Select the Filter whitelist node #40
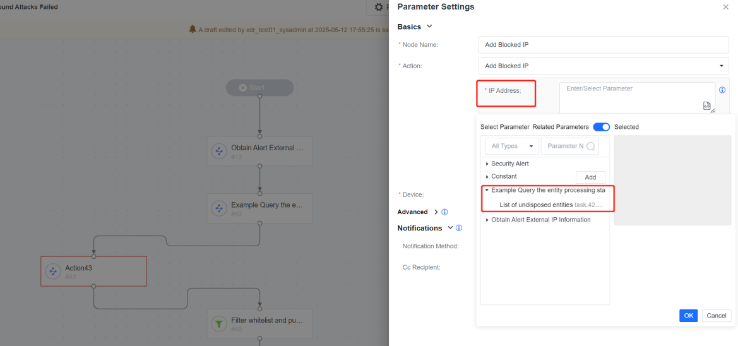Image resolution: width=738 pixels, height=346 pixels. (x=259, y=324)
